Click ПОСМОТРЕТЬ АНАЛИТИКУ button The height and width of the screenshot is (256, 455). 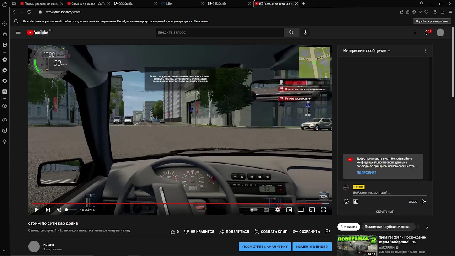[265, 247]
